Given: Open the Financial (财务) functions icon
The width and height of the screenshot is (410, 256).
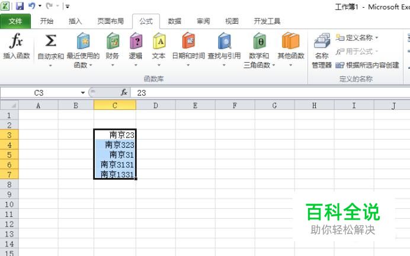Looking at the screenshot, I should click(113, 41).
